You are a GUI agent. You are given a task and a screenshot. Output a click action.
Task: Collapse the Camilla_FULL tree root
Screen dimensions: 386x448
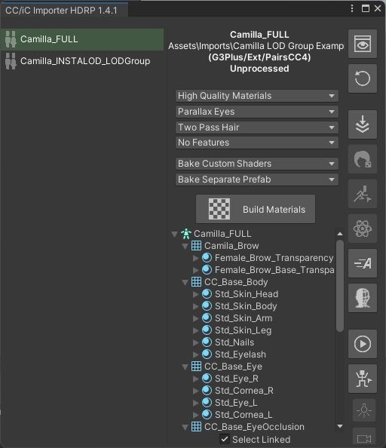tap(174, 235)
